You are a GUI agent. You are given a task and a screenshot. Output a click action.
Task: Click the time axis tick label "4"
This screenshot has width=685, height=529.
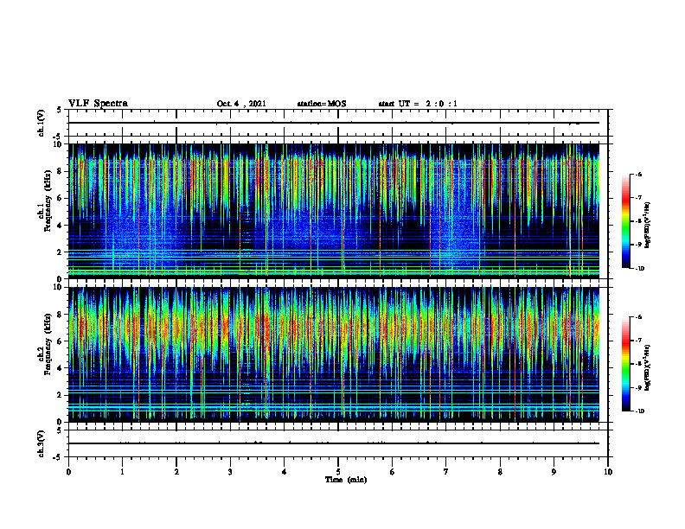point(285,472)
